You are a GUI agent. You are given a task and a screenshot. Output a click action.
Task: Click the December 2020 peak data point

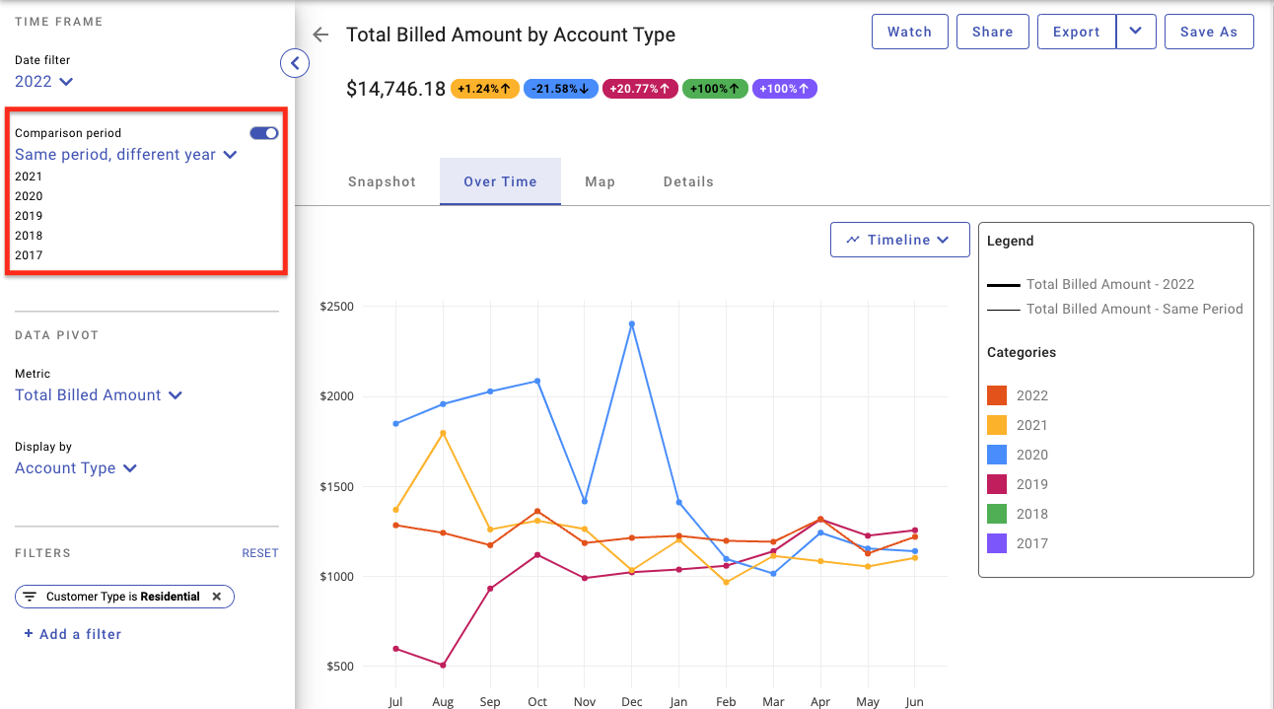[631, 323]
